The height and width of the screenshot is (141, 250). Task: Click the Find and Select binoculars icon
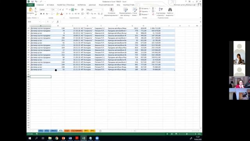(x=170, y=9)
